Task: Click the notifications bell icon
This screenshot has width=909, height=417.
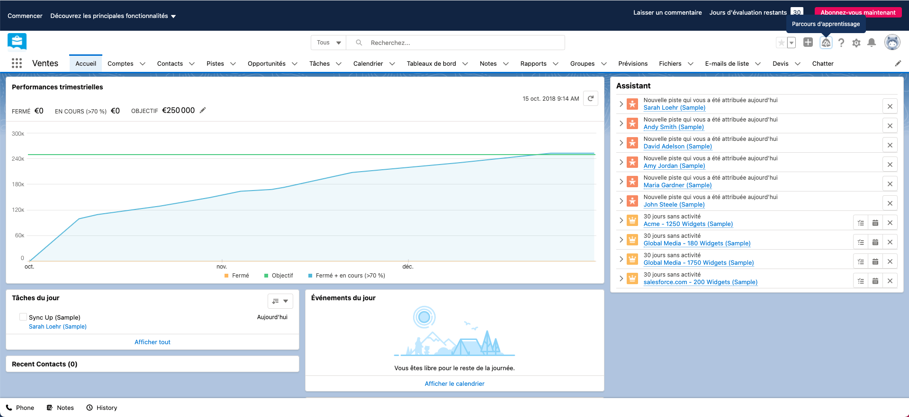Action: tap(871, 43)
